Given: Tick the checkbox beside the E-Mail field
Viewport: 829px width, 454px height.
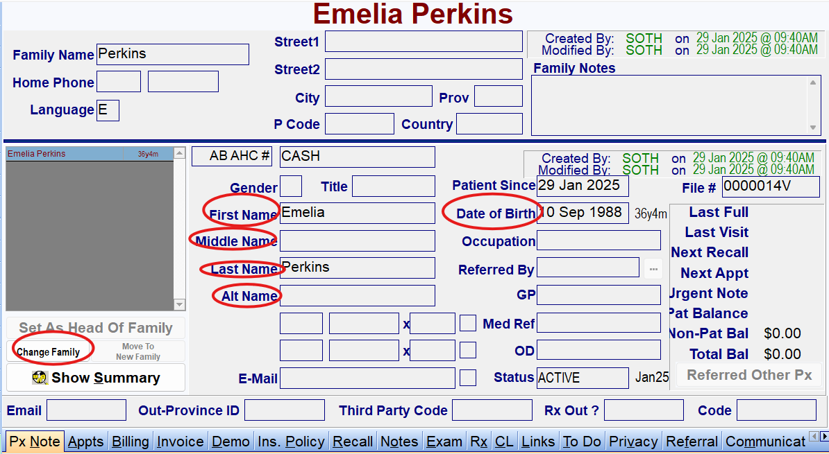Looking at the screenshot, I should [468, 378].
